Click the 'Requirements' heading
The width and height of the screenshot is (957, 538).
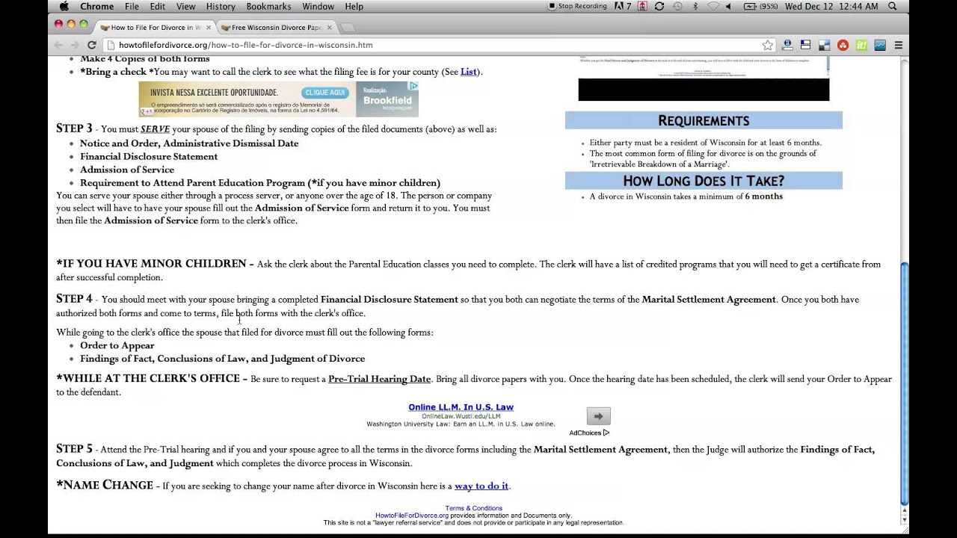point(704,120)
